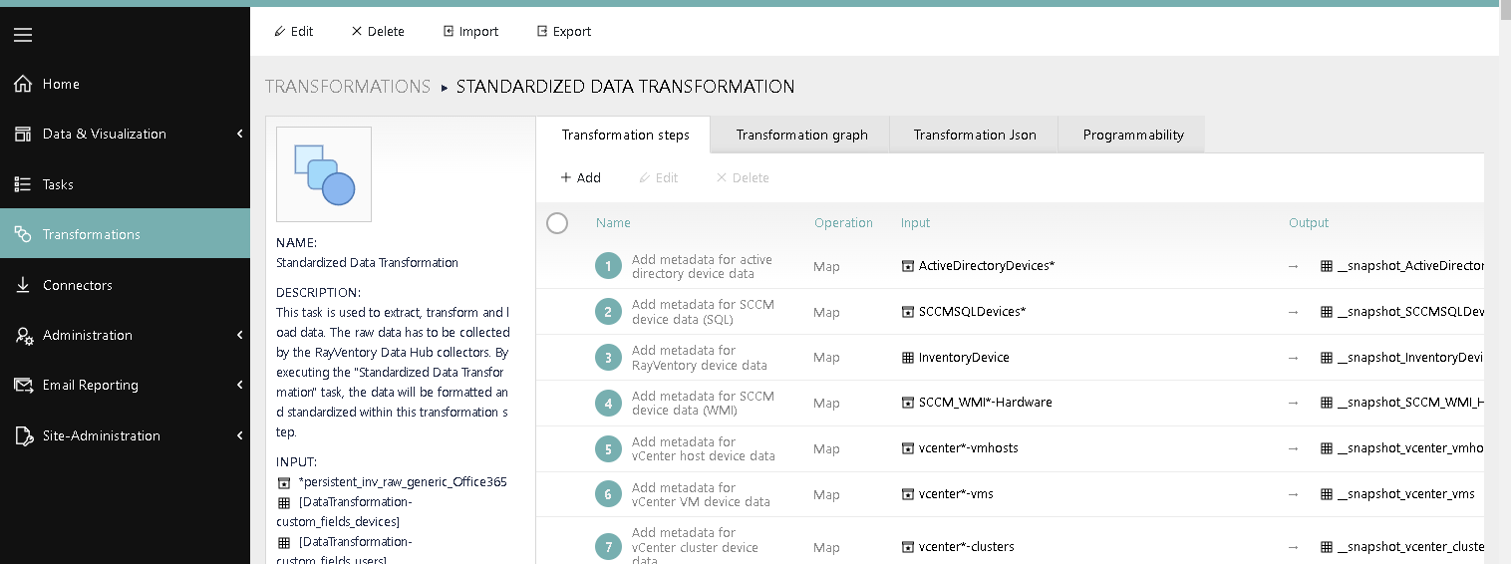Click the ActiveDirectoryDevices* input icon

pos(908,266)
